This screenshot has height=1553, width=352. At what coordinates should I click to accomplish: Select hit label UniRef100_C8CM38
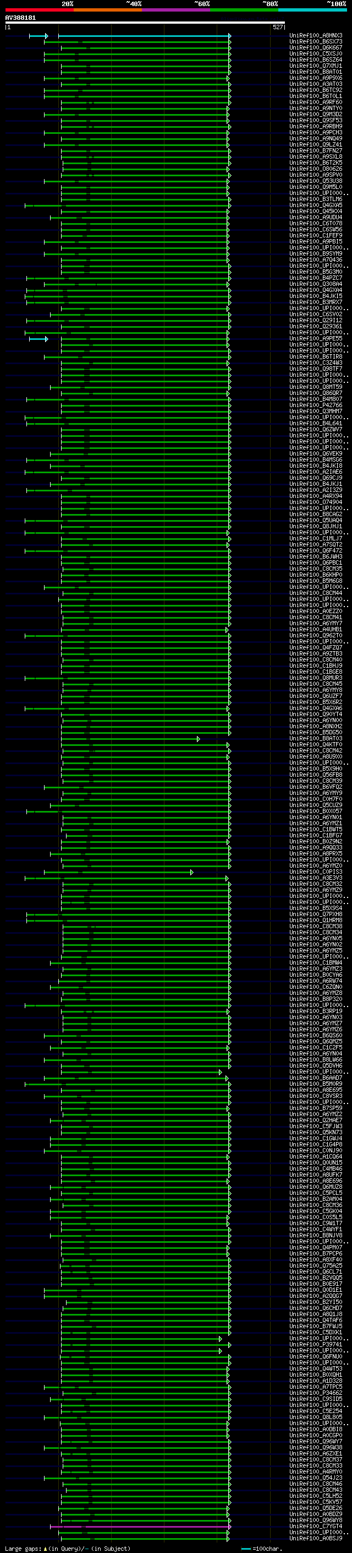316,927
